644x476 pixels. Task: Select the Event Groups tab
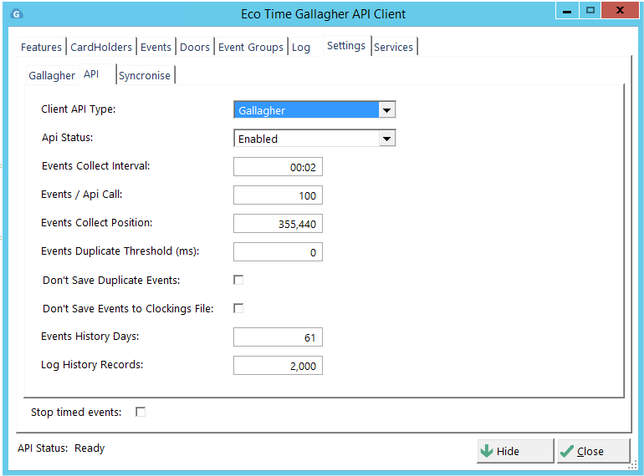(251, 47)
